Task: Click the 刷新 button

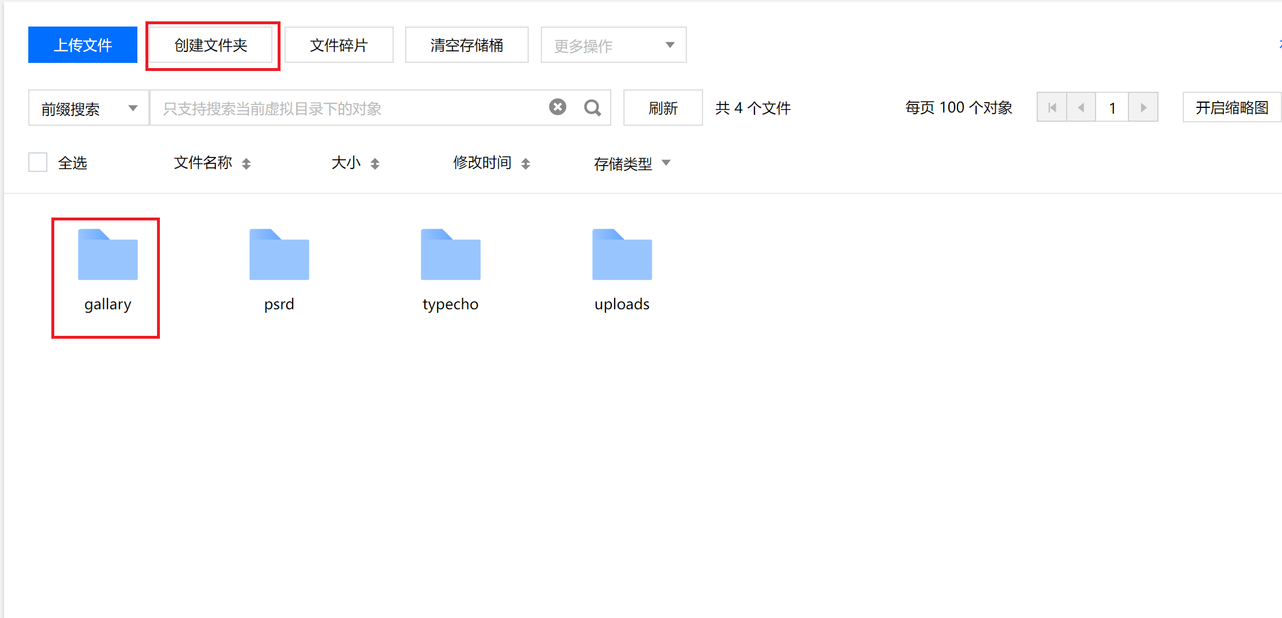Action: (663, 108)
